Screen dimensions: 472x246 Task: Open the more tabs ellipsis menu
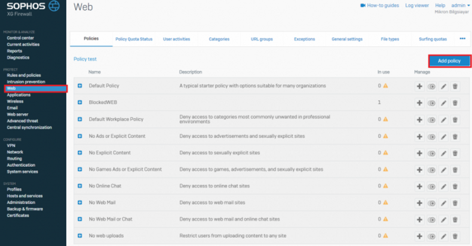(x=462, y=39)
